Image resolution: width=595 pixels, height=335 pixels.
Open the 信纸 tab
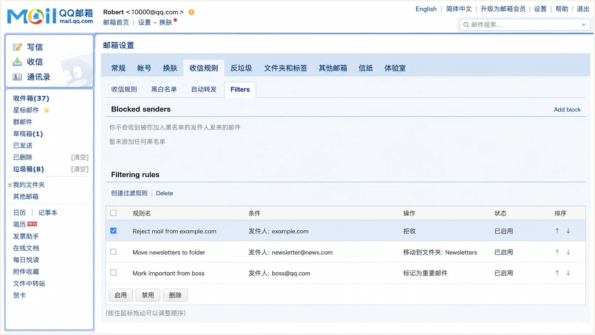click(366, 68)
